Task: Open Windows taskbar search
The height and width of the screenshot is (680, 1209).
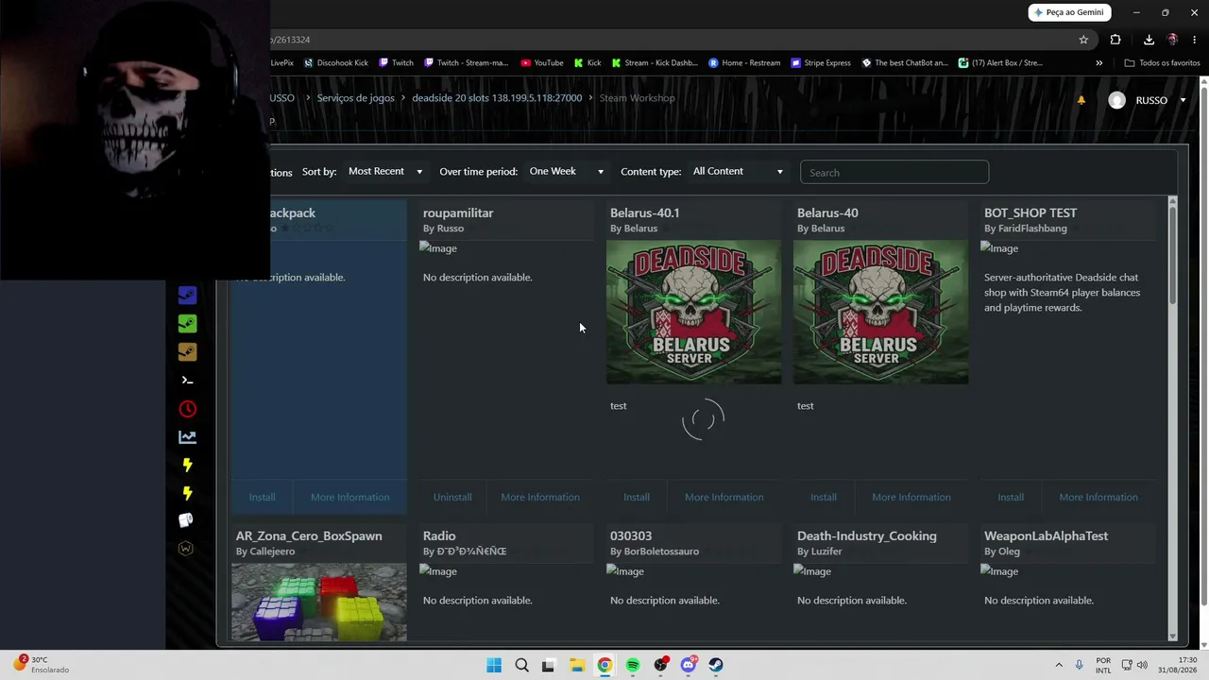Action: tap(521, 665)
